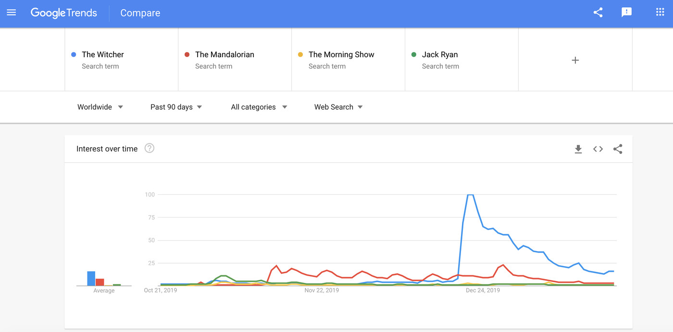Open the Past 90 days time range dropdown
The image size is (673, 332).
(x=175, y=107)
